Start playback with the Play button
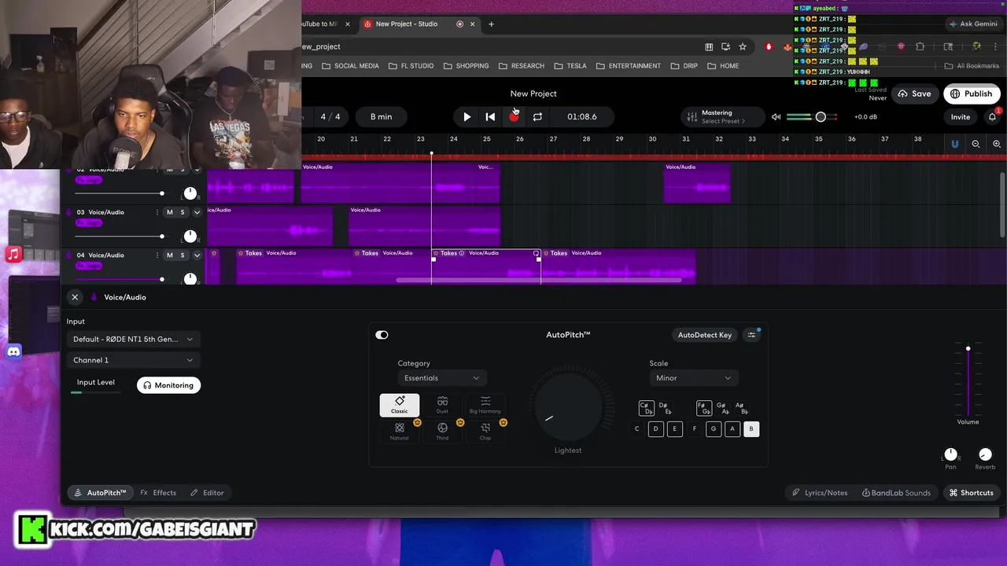The image size is (1007, 566). [467, 116]
